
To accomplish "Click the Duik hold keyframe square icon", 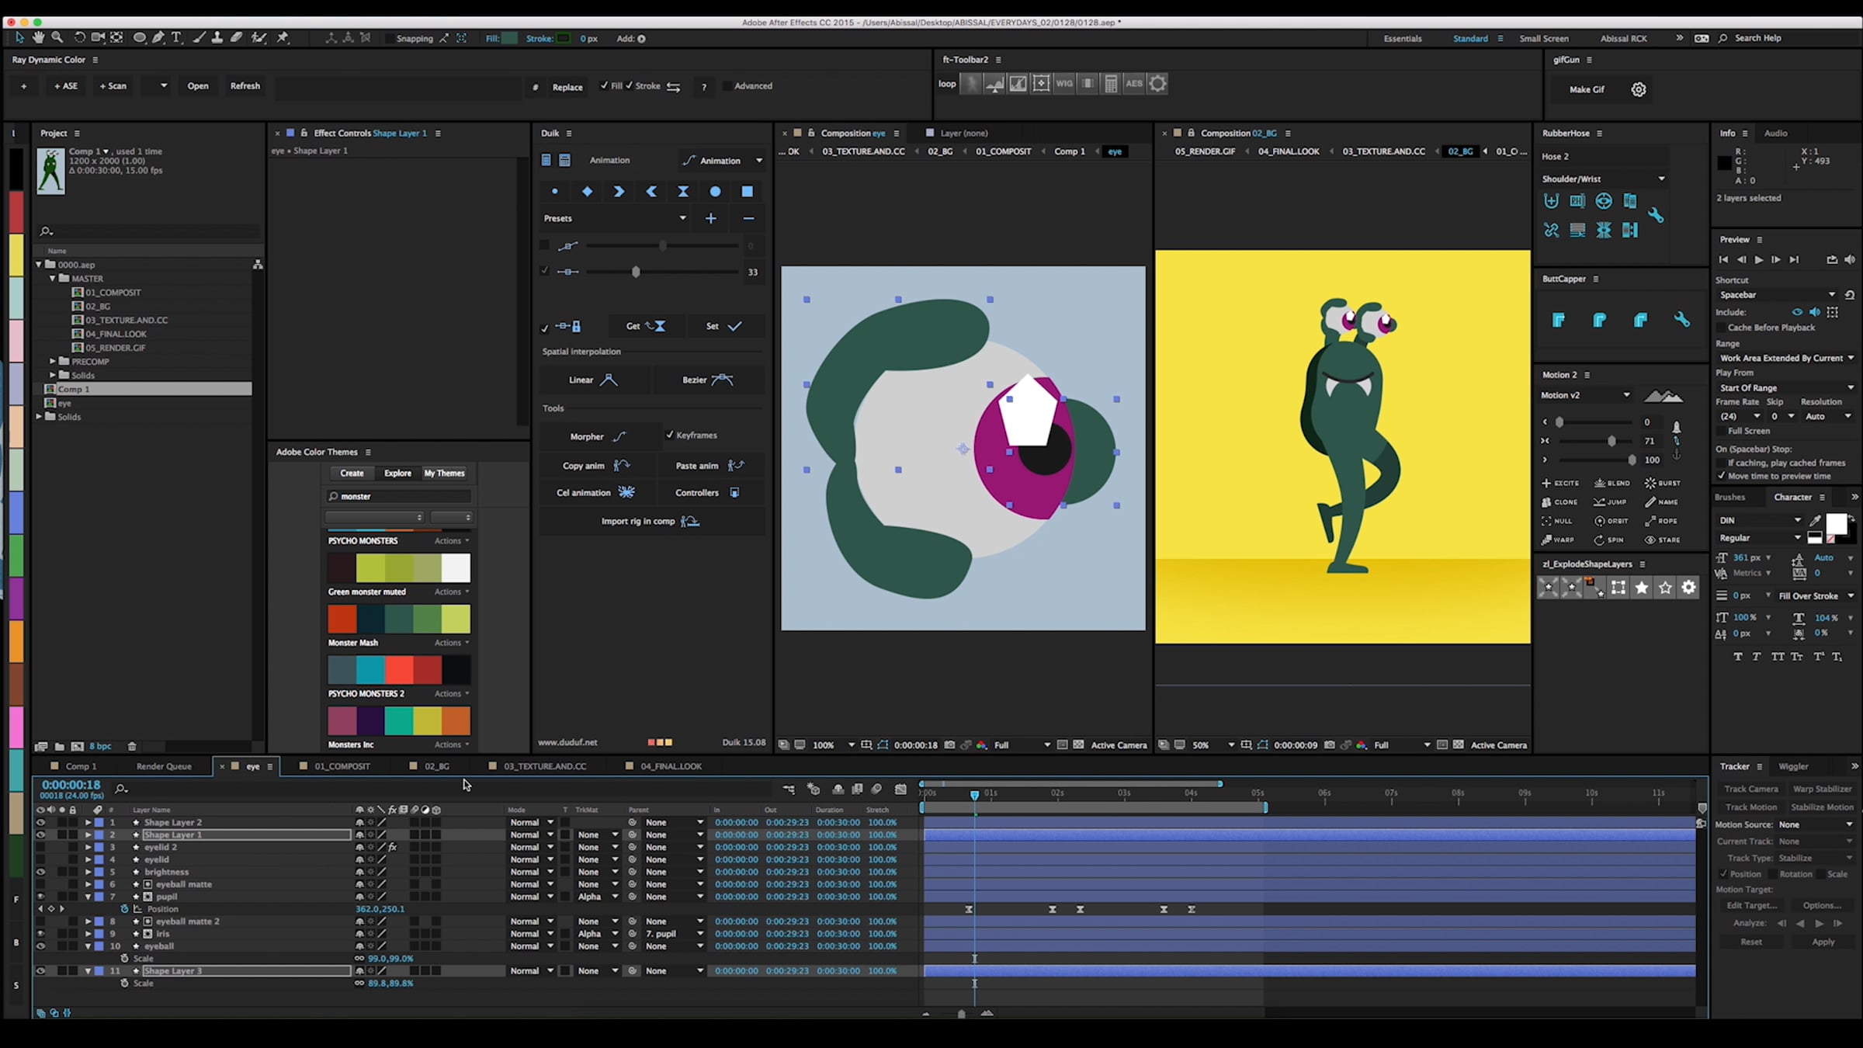I will click(747, 191).
